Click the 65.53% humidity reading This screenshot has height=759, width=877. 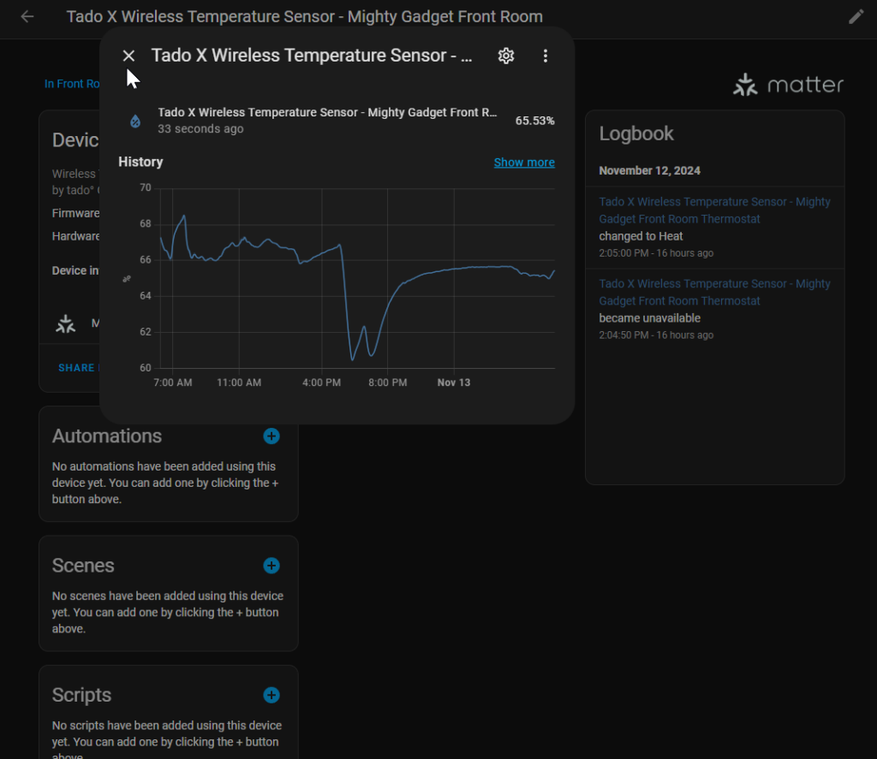pos(534,121)
